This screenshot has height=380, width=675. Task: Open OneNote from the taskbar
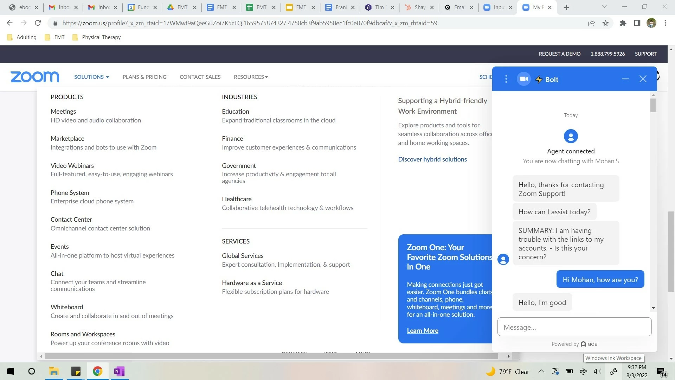click(x=119, y=371)
